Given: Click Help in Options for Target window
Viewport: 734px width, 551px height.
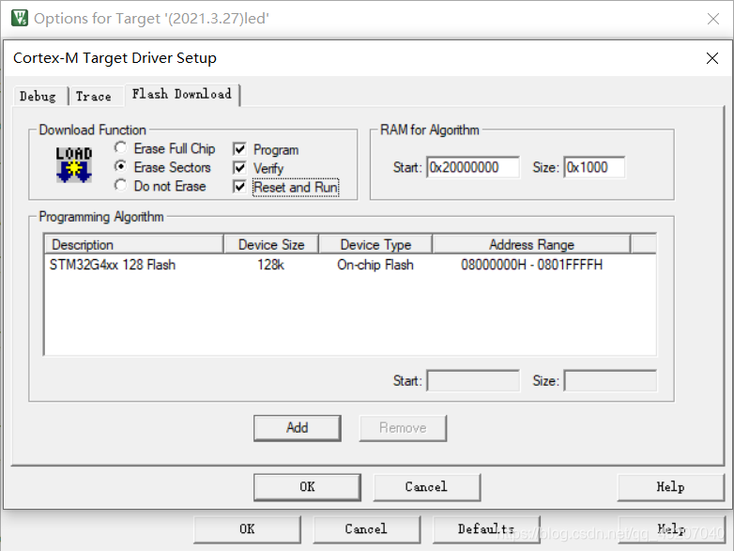Looking at the screenshot, I should click(x=671, y=529).
